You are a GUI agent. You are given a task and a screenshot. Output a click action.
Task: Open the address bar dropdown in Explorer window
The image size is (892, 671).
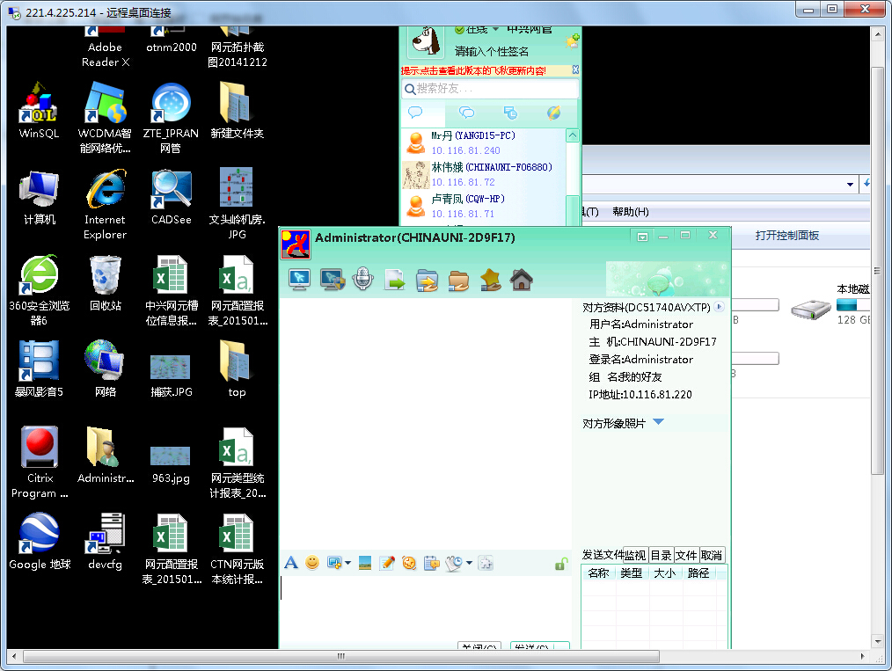pyautogui.click(x=850, y=185)
